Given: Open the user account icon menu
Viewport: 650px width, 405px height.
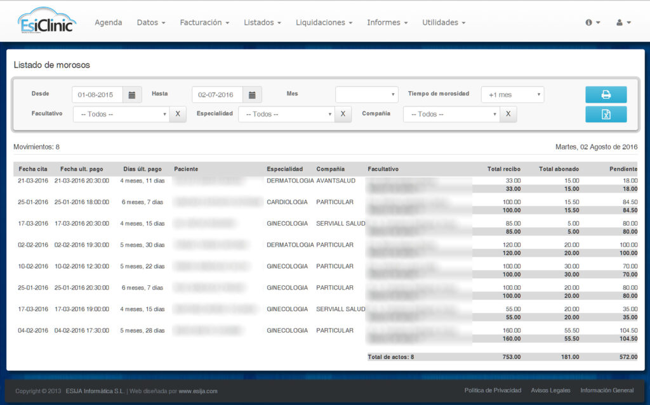Looking at the screenshot, I should point(623,22).
